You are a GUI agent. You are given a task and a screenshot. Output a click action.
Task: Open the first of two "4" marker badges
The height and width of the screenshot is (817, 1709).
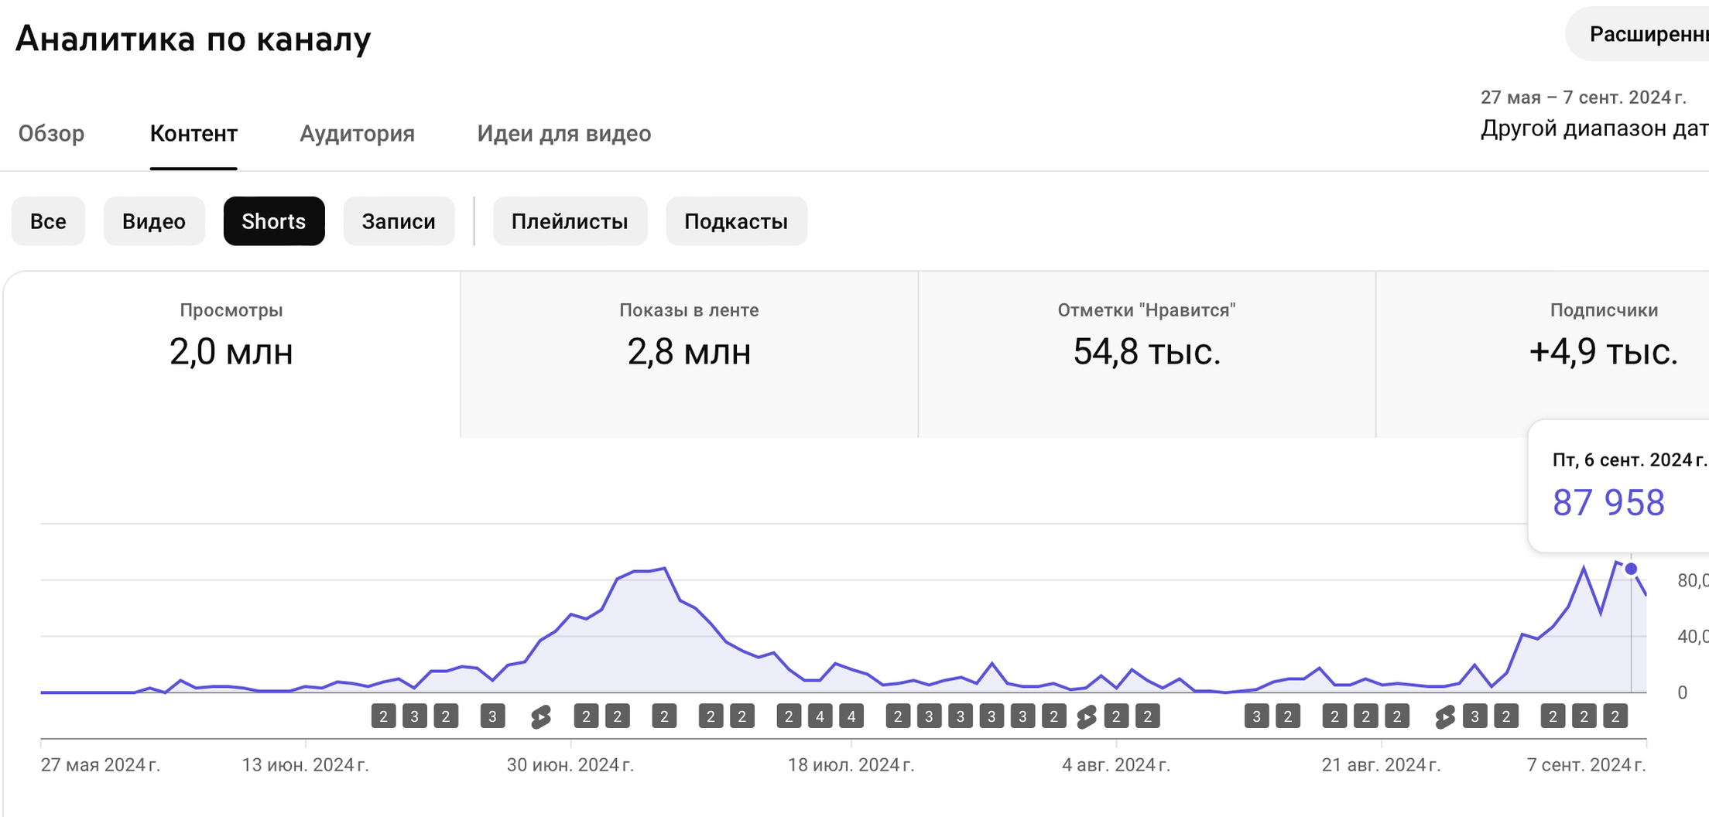820,716
